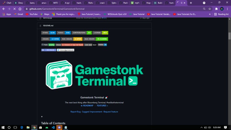Open the Maps bookmark
This screenshot has height=130, width=231.
pos(45,14)
